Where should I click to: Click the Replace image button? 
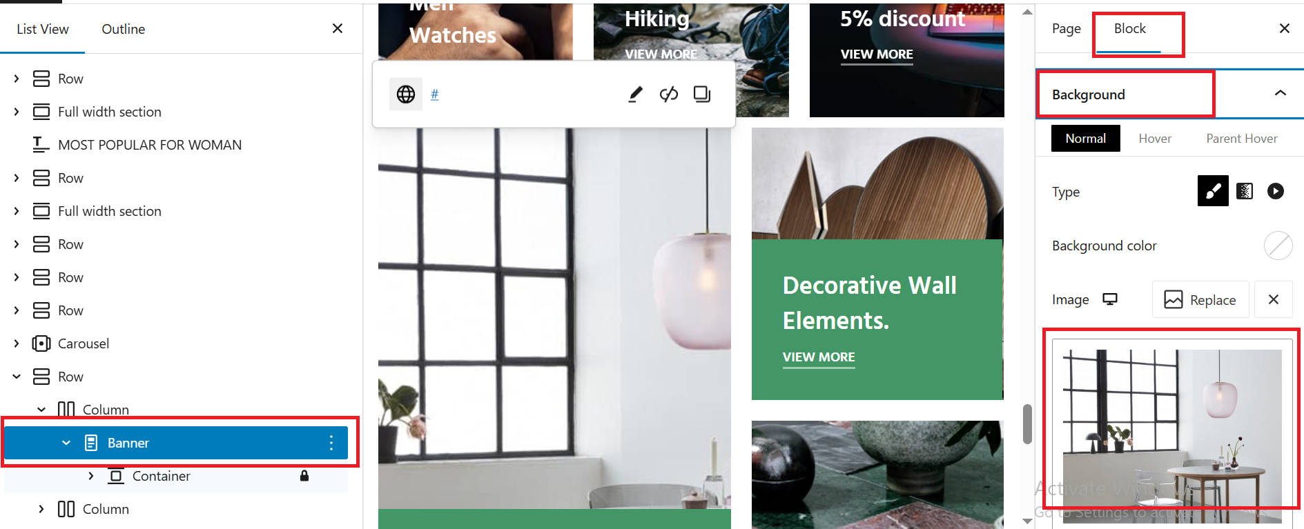coord(1200,299)
